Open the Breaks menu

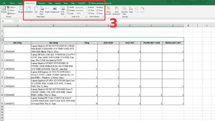tap(47, 10)
